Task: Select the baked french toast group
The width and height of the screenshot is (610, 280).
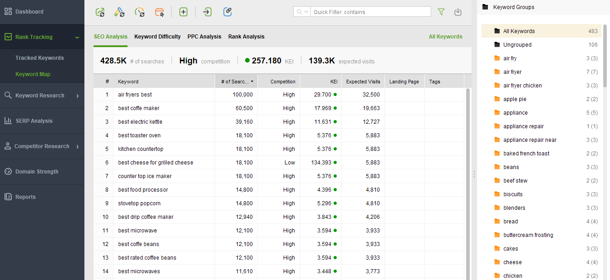Action: click(x=541, y=154)
